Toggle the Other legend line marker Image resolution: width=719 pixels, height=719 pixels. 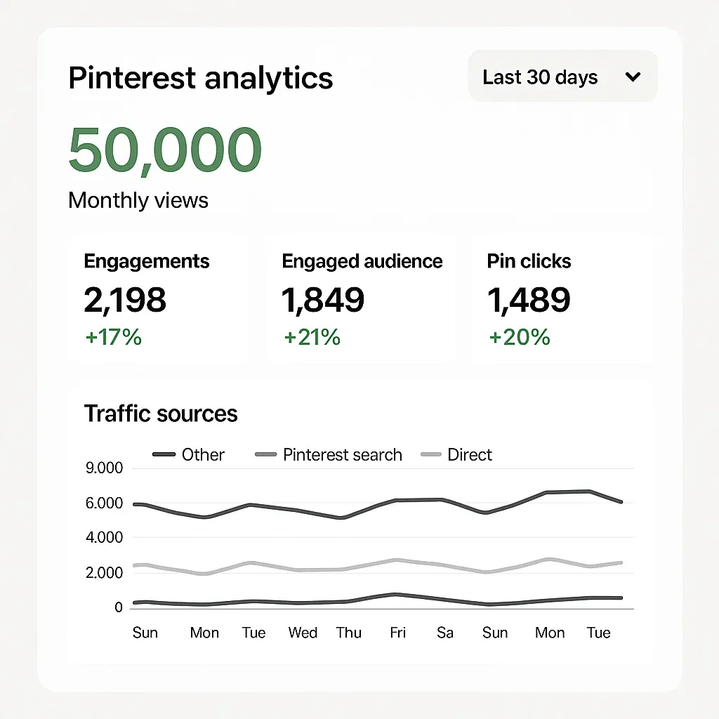(164, 455)
